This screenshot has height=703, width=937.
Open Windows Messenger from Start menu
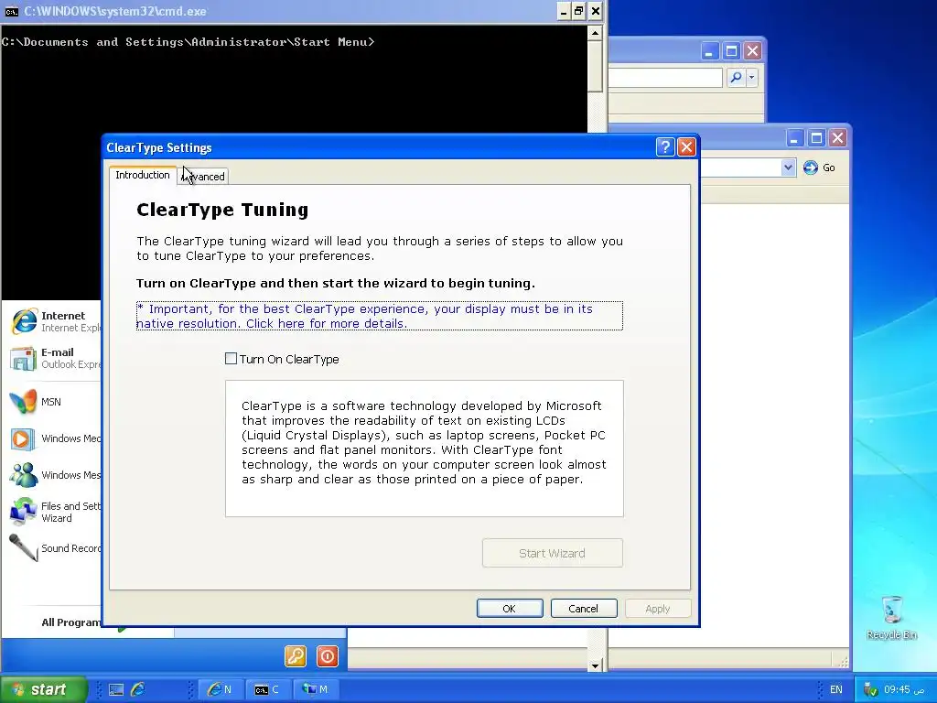click(x=56, y=475)
